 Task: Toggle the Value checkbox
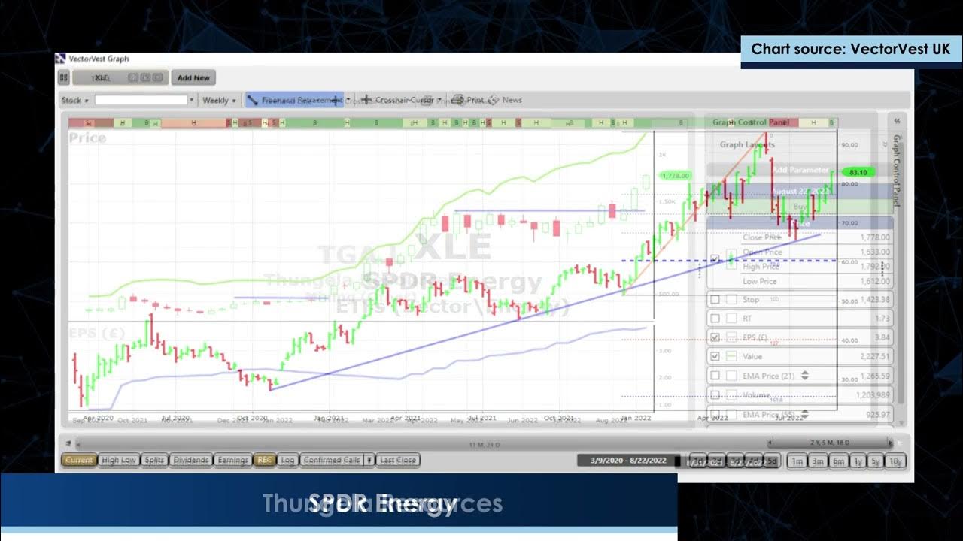(x=715, y=356)
